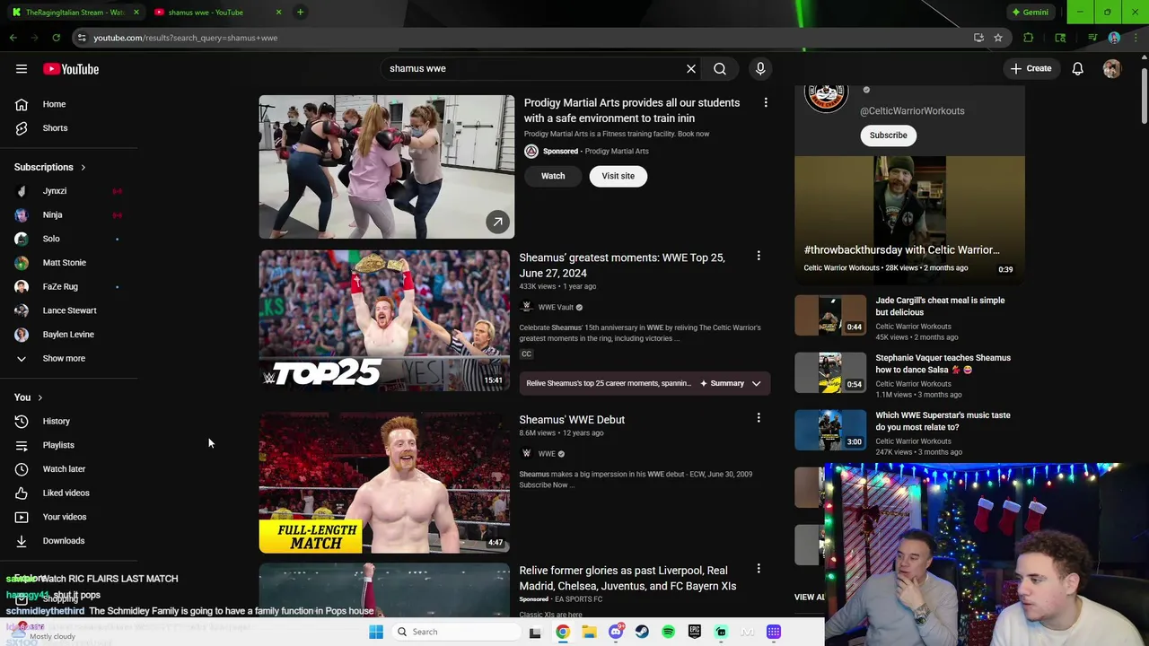Viewport: 1149px width, 646px height.
Task: Open Epic Games launcher from taskbar
Action: (695, 632)
